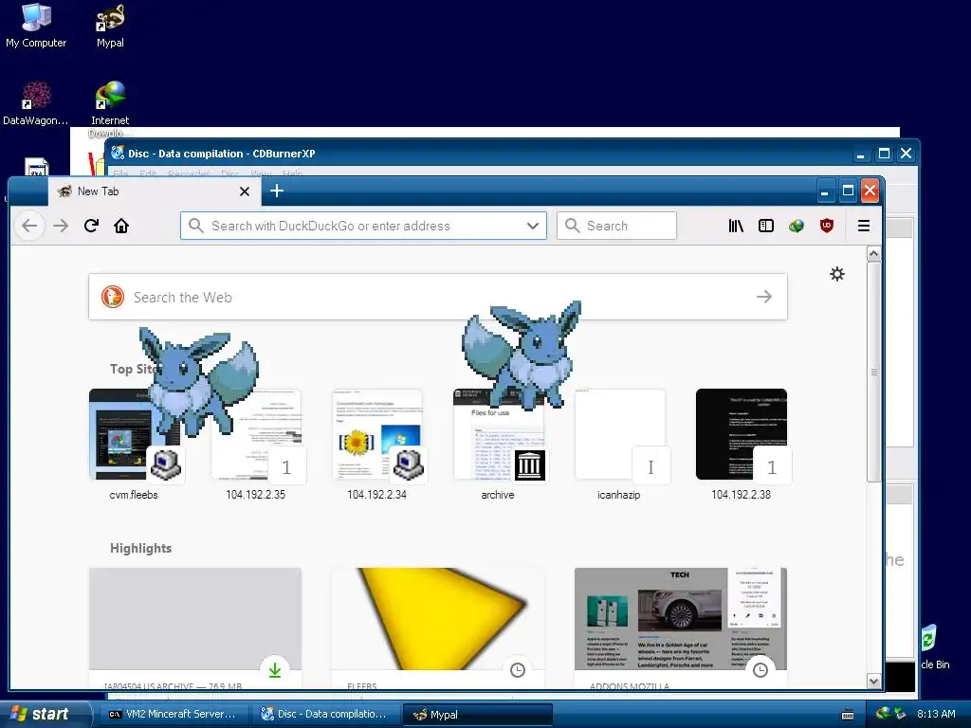This screenshot has height=728, width=971.
Task: Open the hamburger application menu
Action: click(x=864, y=226)
